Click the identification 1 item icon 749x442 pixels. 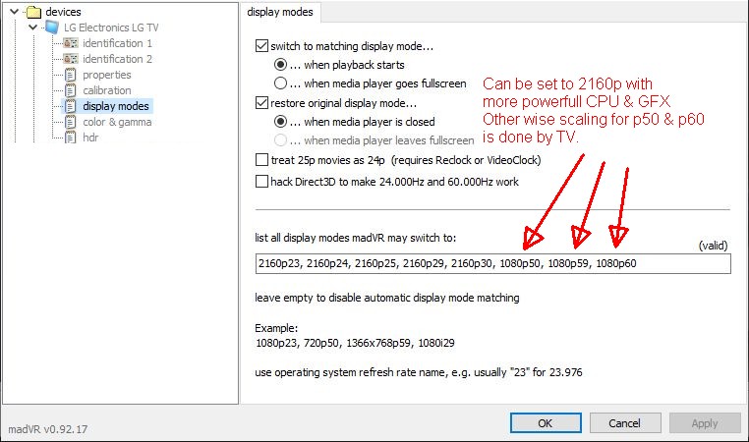point(71,43)
